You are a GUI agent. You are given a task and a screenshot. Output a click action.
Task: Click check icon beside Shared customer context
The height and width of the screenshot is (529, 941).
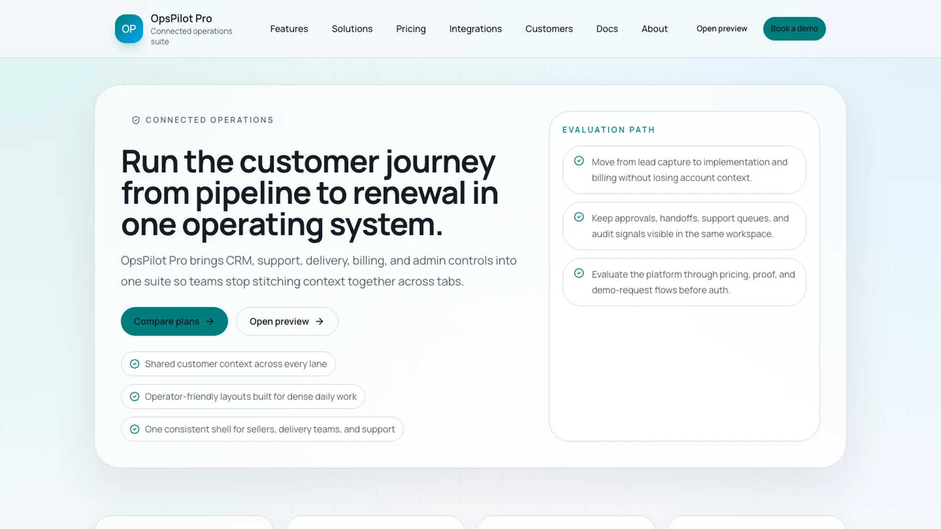pos(134,364)
